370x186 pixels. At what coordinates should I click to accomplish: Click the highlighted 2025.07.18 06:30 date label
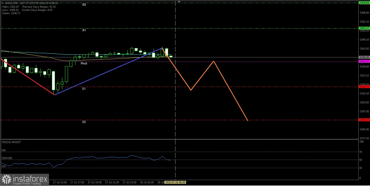coord(175,182)
